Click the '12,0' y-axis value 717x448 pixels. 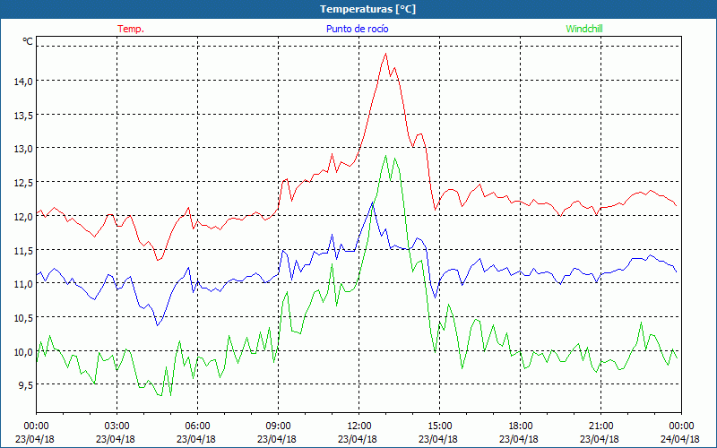(x=23, y=216)
